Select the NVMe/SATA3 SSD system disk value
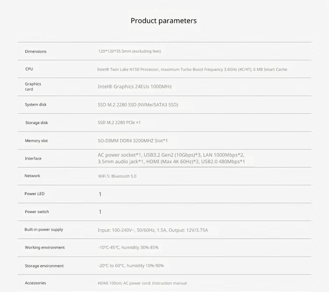The width and height of the screenshot is (329, 292). pyautogui.click(x=138, y=105)
